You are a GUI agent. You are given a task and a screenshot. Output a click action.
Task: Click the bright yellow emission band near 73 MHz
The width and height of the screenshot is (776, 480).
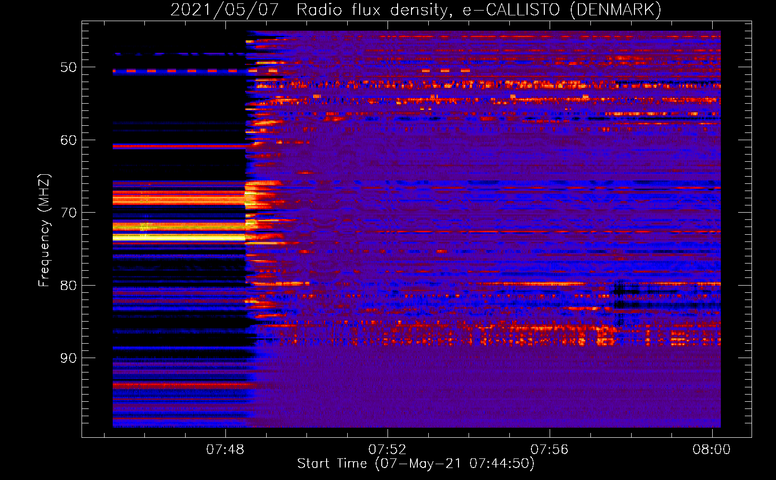(179, 237)
